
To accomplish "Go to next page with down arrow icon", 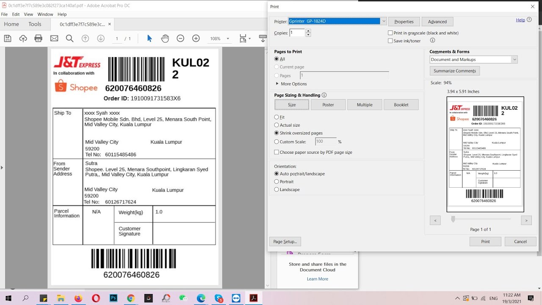I will click(x=101, y=39).
